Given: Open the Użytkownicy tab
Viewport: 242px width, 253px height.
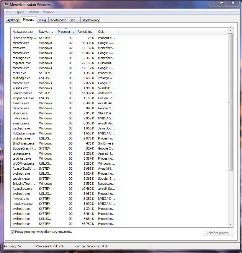Looking at the screenshot, I should pos(91,20).
